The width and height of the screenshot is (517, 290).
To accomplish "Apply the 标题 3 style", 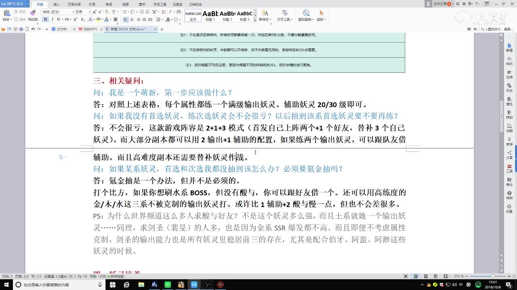I will click(x=244, y=16).
